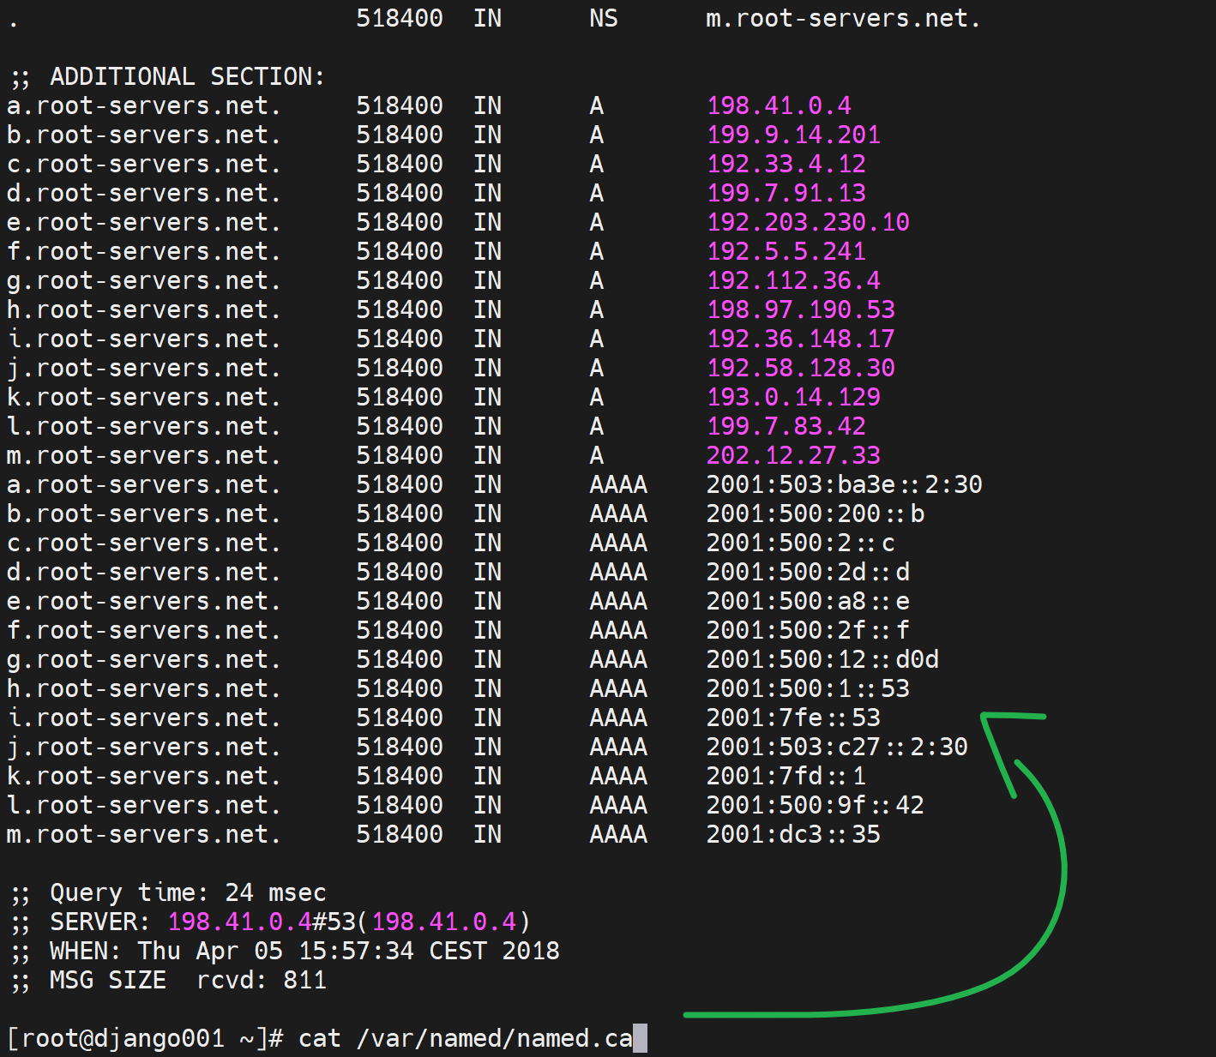The height and width of the screenshot is (1057, 1216).
Task: Click the 192.203.230.10 address
Action: [808, 222]
